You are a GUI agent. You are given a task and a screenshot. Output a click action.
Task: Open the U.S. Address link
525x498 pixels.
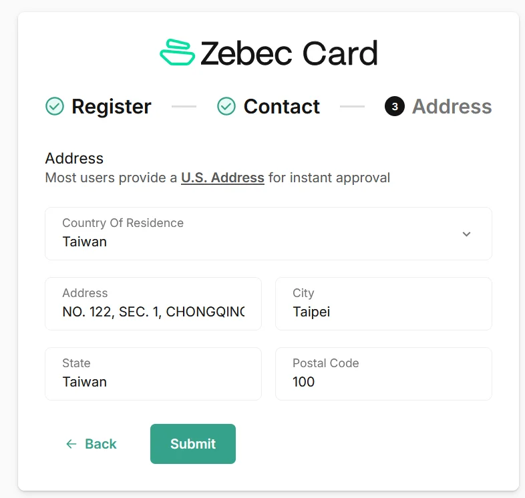click(x=222, y=178)
